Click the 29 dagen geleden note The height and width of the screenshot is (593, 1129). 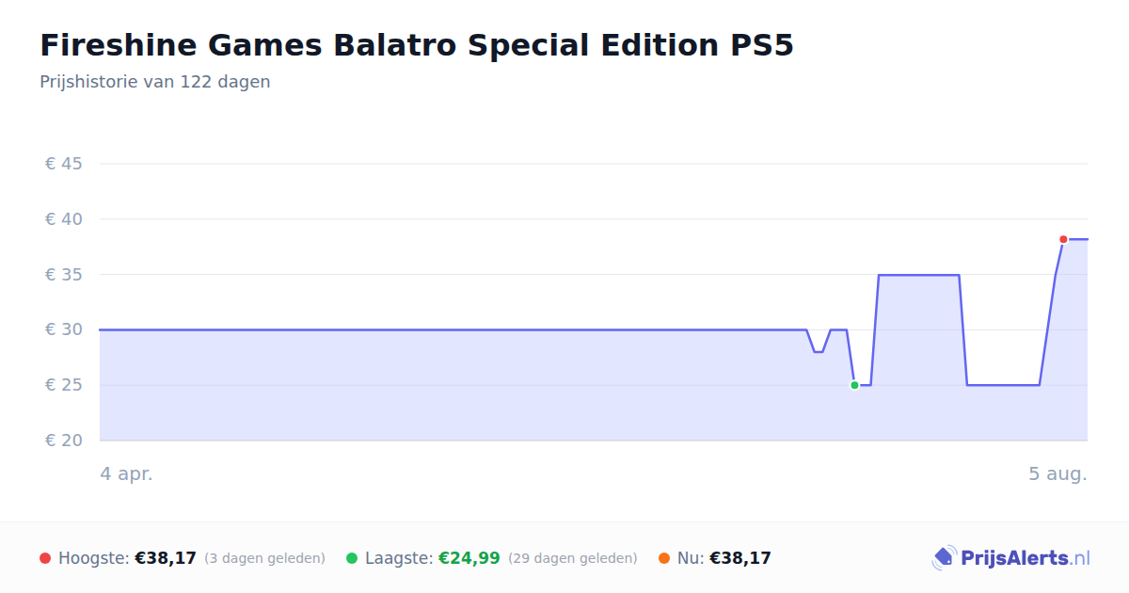[x=573, y=558]
